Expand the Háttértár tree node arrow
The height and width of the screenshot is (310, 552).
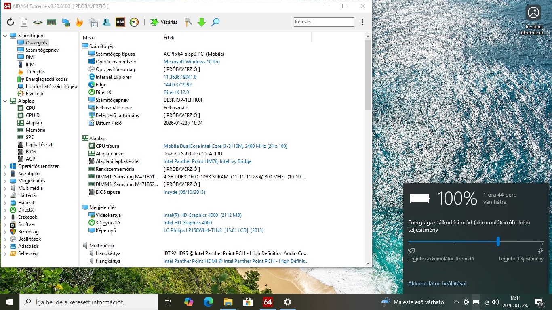coord(5,195)
